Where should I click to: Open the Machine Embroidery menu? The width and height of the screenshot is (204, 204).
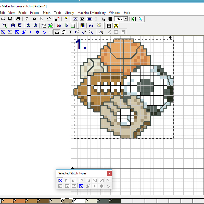click(x=92, y=12)
